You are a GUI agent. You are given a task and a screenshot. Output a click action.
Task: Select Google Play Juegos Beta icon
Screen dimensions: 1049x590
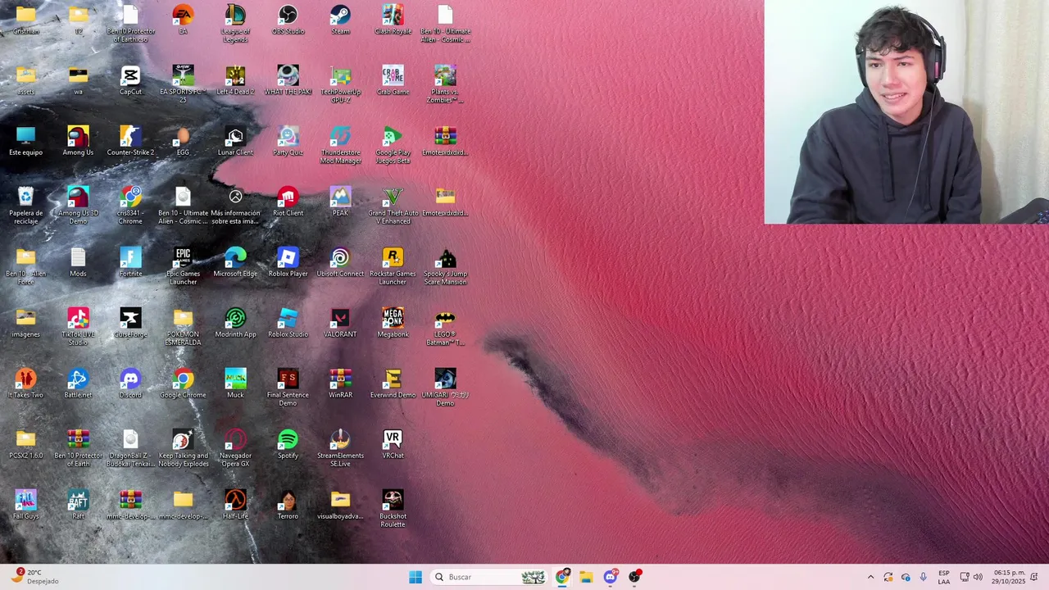(x=393, y=145)
